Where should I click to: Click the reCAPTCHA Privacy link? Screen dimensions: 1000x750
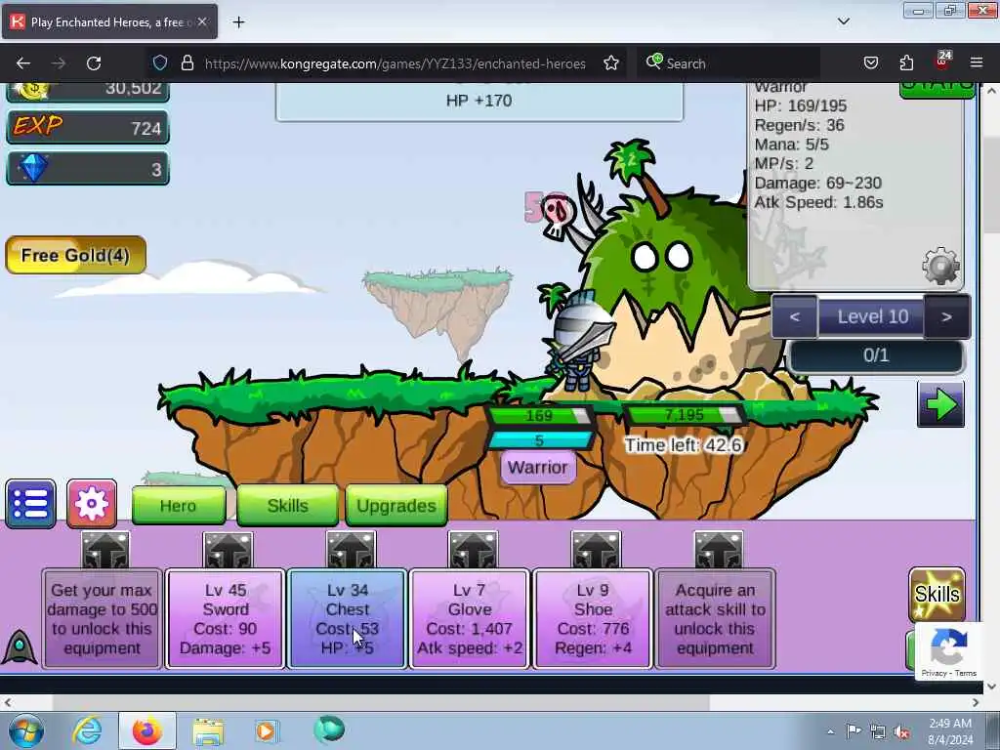click(x=935, y=674)
